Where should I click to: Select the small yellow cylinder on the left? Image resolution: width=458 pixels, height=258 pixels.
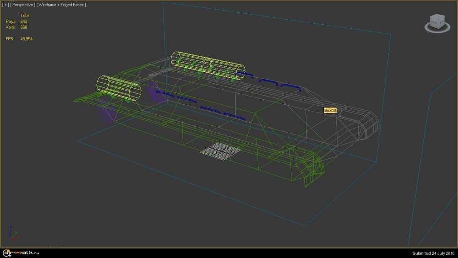(x=118, y=87)
